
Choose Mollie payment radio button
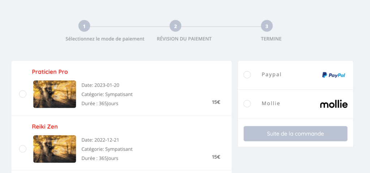click(247, 104)
